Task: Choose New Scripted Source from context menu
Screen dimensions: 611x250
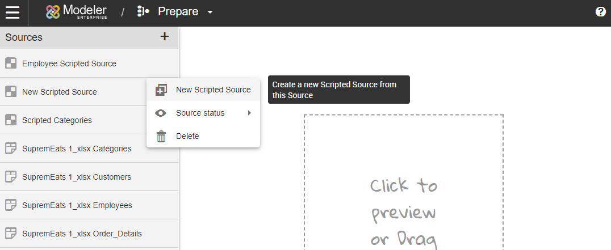Action: point(213,90)
